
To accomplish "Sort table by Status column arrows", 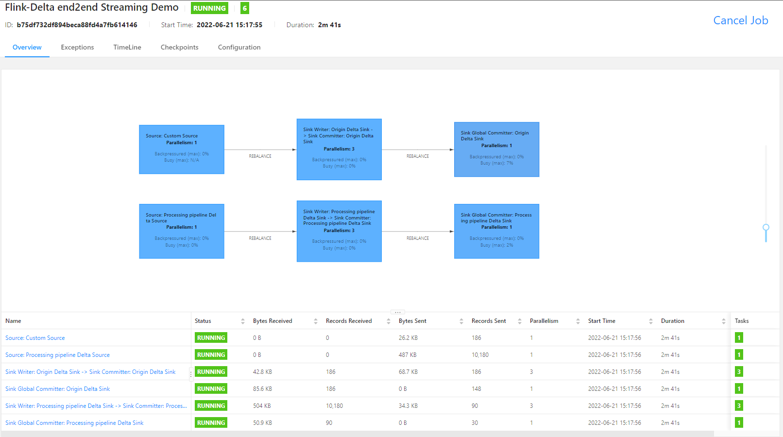I will point(243,321).
